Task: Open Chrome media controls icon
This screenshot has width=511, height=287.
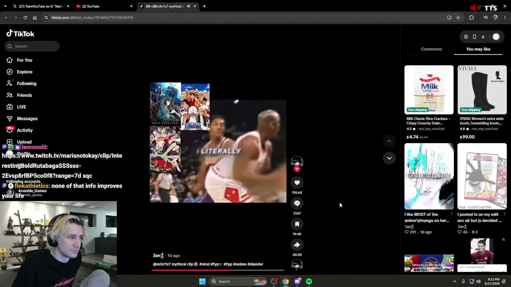Action: (485, 18)
